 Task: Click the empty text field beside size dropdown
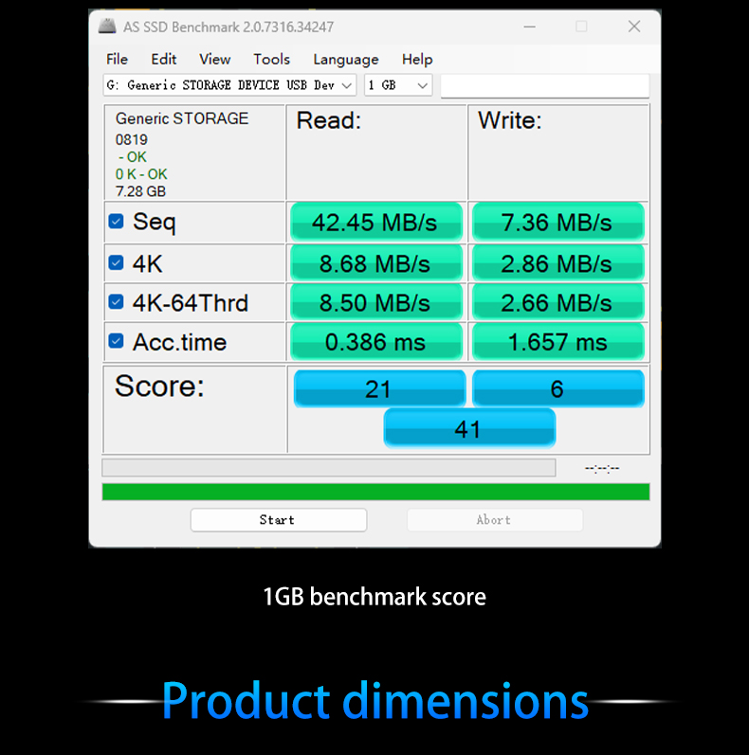pos(544,85)
